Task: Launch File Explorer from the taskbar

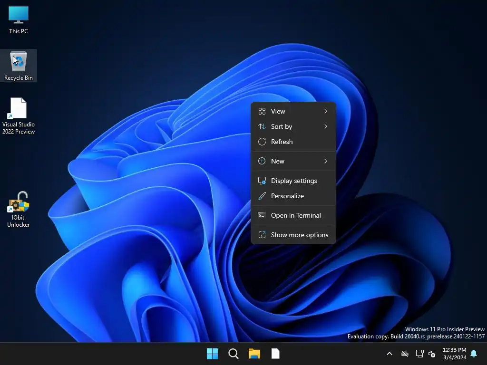Action: (x=254, y=354)
